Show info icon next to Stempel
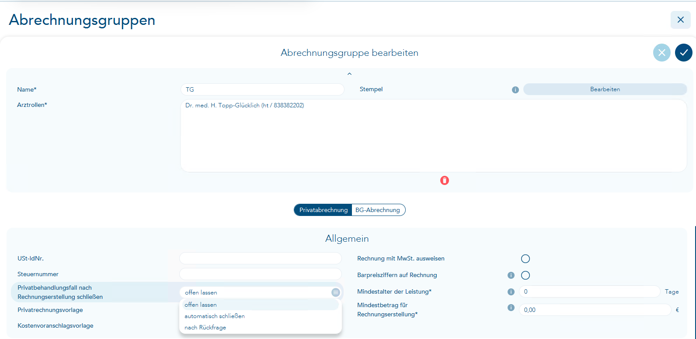Viewport: 696px width, 339px height. tap(515, 90)
